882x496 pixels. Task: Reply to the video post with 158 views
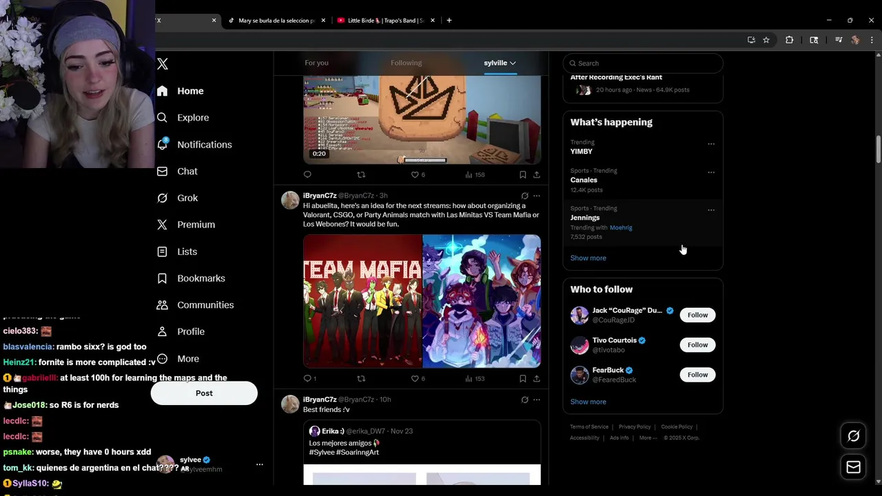click(x=307, y=175)
